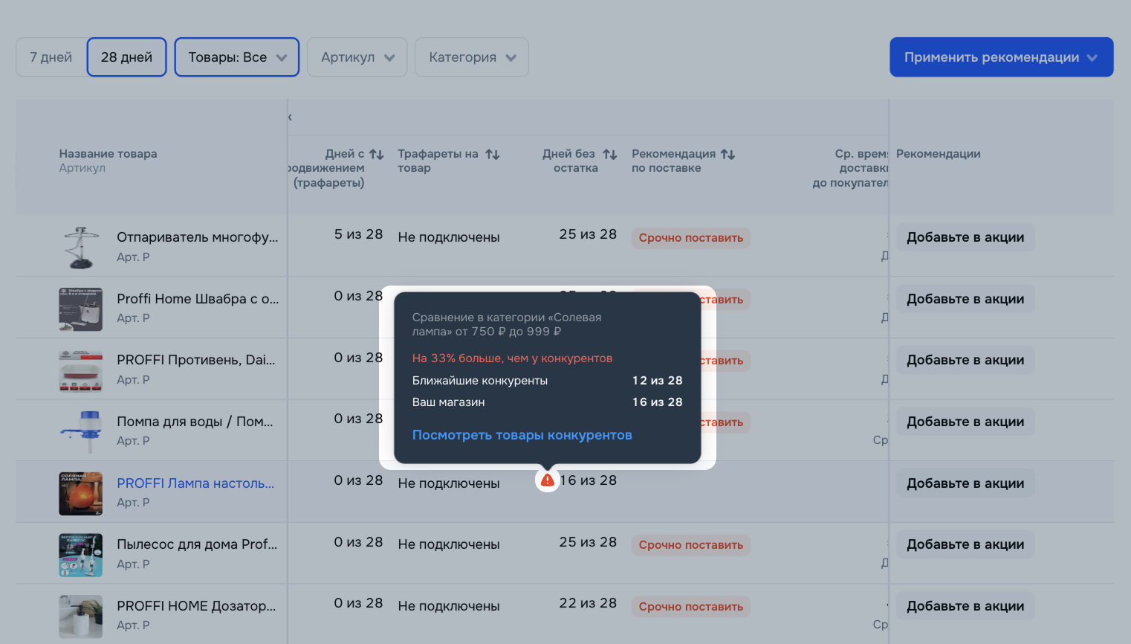Open the Отпариватель product thumbnail
This screenshot has width=1131, height=644.
click(81, 248)
